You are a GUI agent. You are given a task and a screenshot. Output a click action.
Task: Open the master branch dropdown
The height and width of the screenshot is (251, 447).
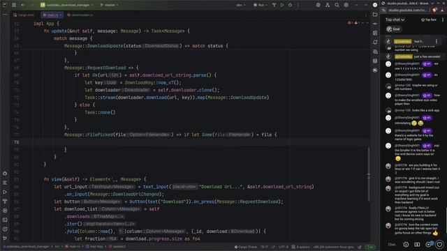[x=110, y=5]
